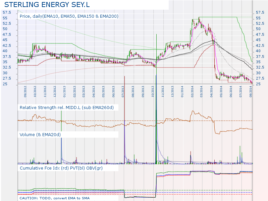Click the 25 value on left price axis
Viewport: 268px width, 201px height.
pyautogui.click(x=5, y=84)
